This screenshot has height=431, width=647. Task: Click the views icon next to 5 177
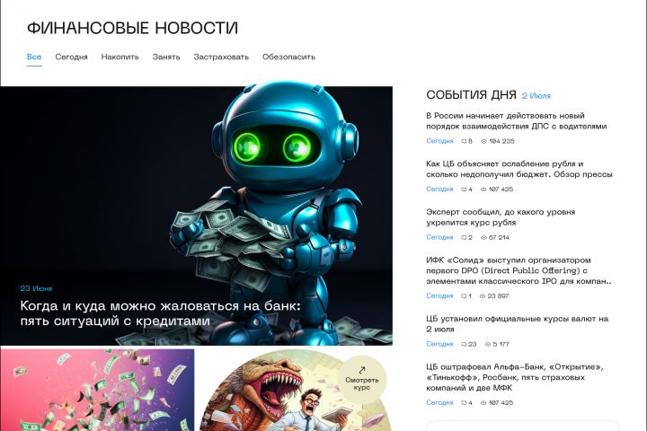(x=488, y=344)
